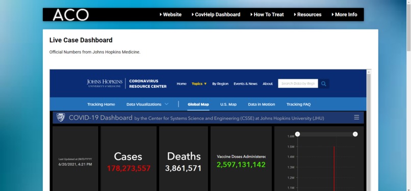Click the right handle of chart range slider
The height and width of the screenshot is (191, 411).
(355, 134)
